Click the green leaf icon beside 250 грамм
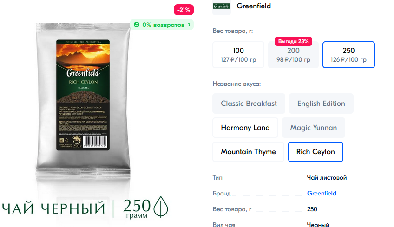394x227 pixels. tap(161, 207)
